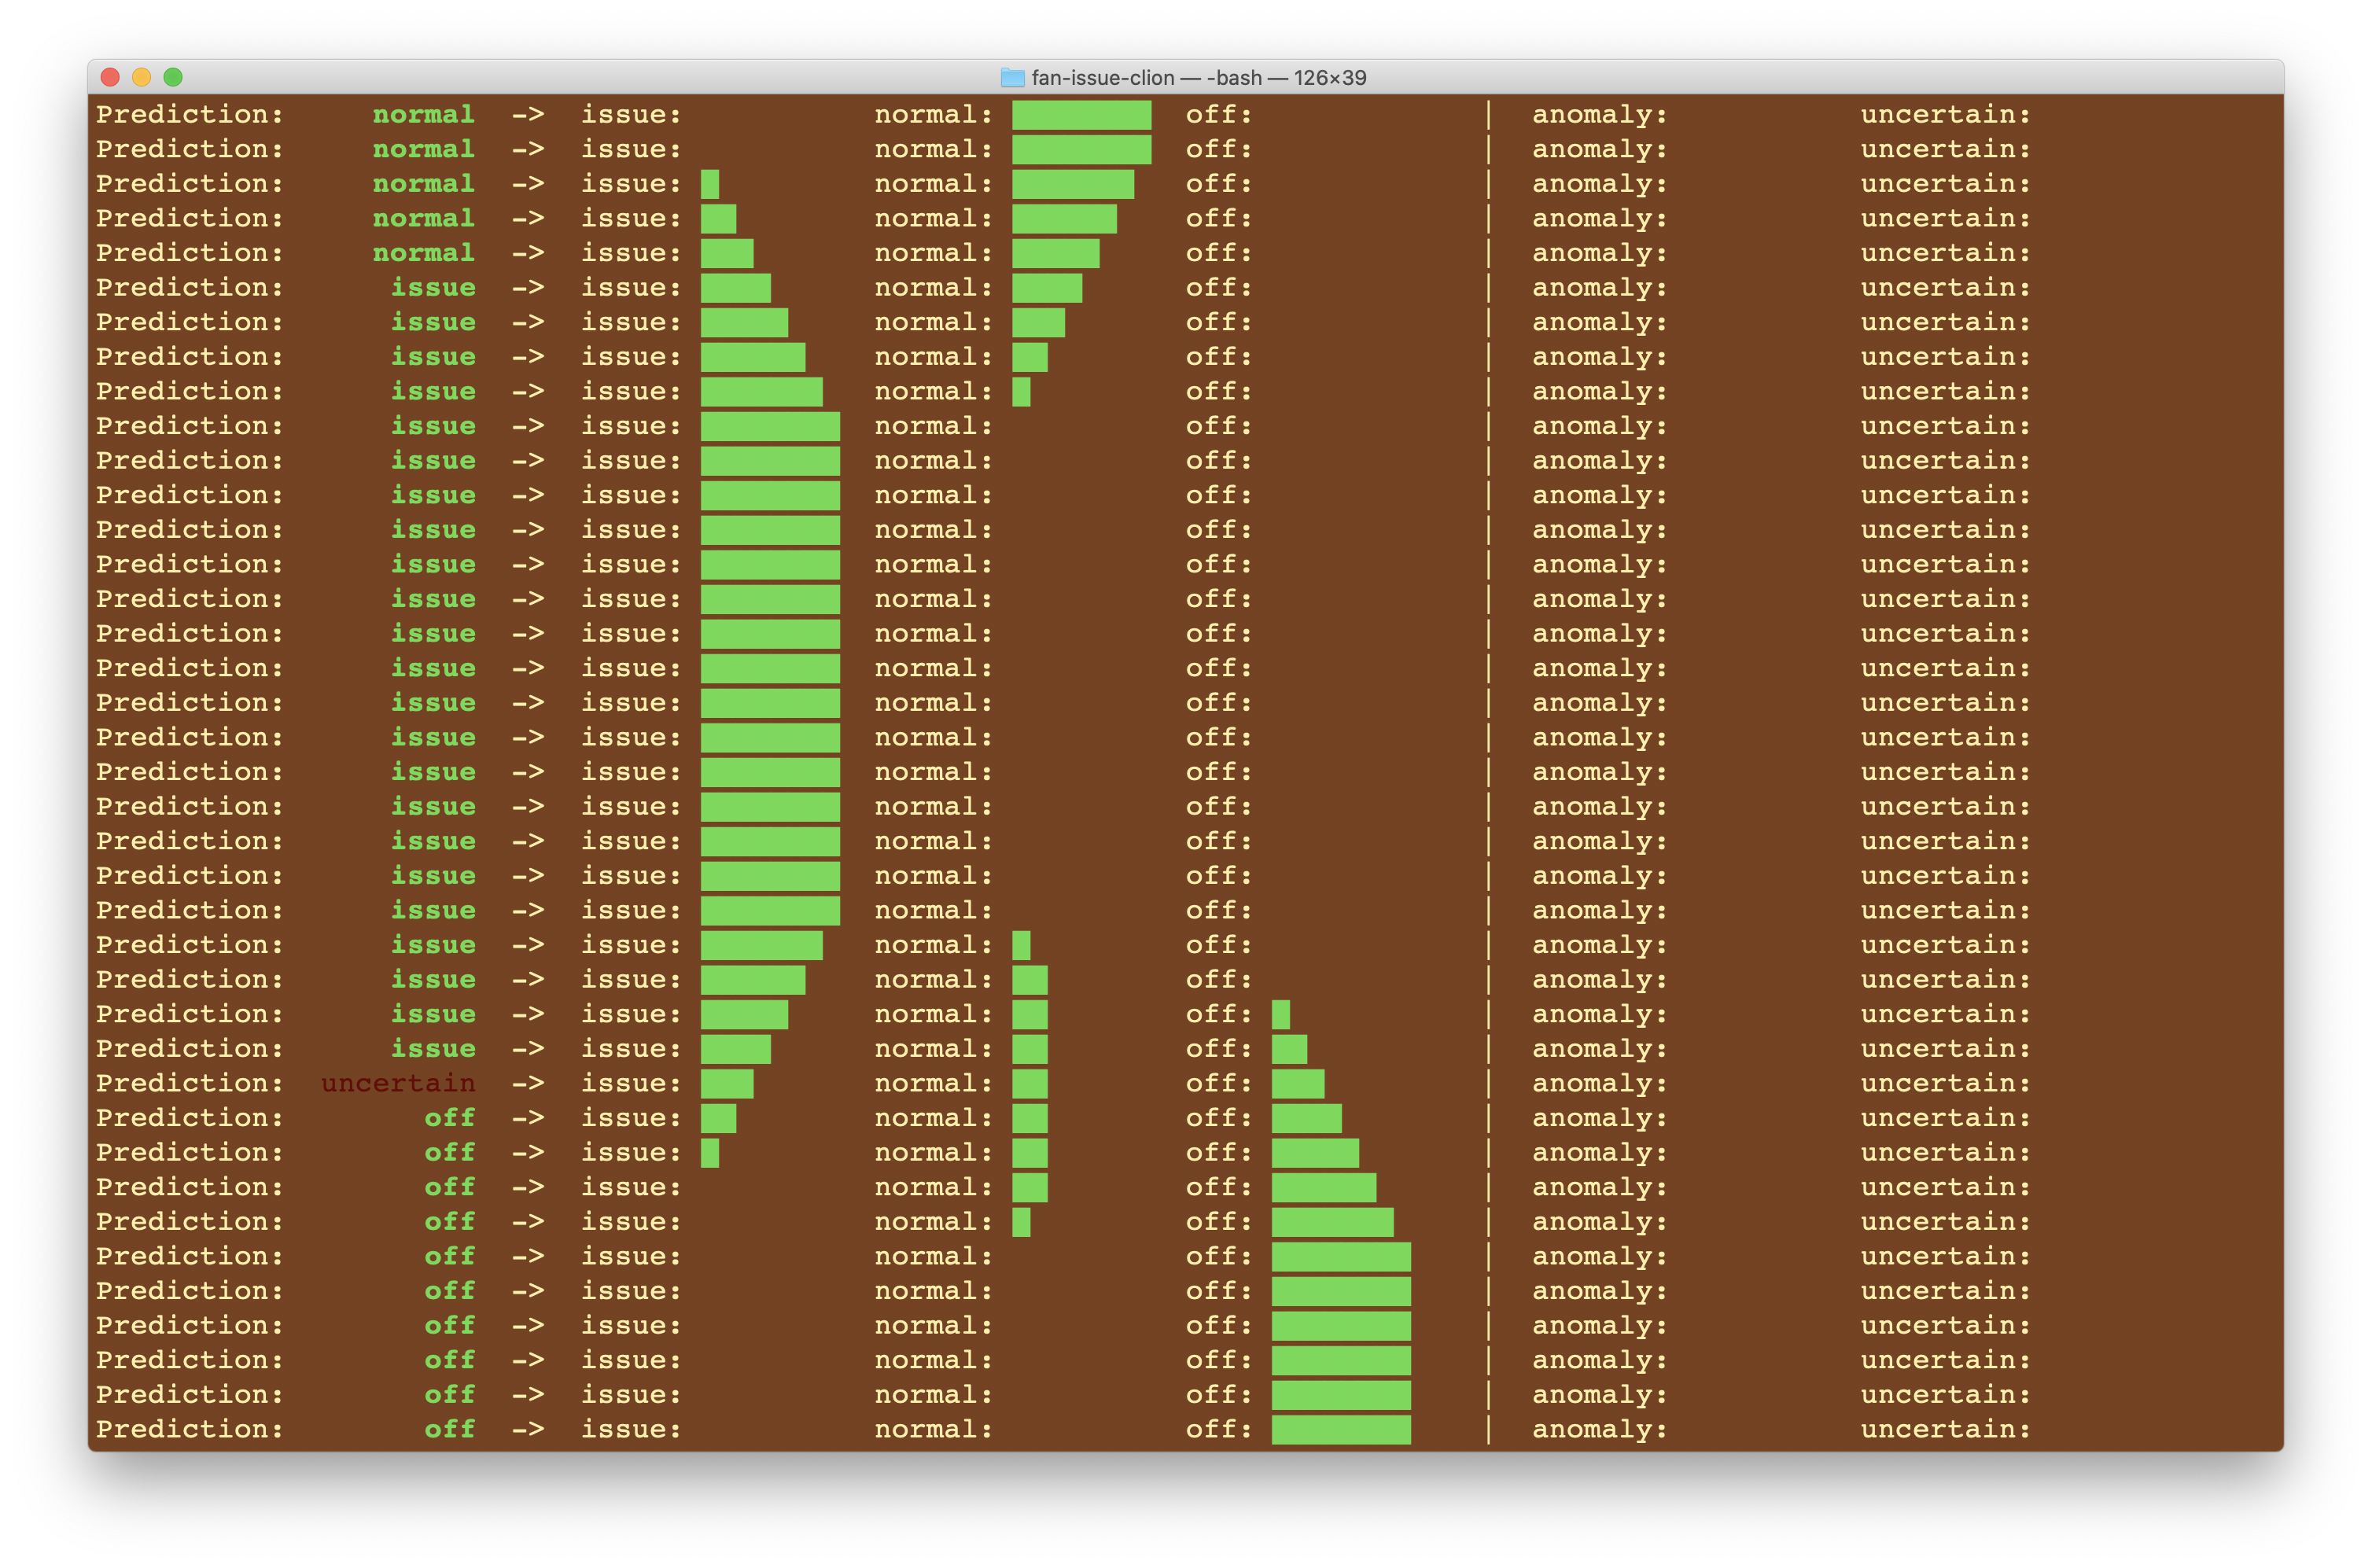The image size is (2372, 1568).
Task: Click the blue folder icon in title bar
Action: pos(1012,78)
